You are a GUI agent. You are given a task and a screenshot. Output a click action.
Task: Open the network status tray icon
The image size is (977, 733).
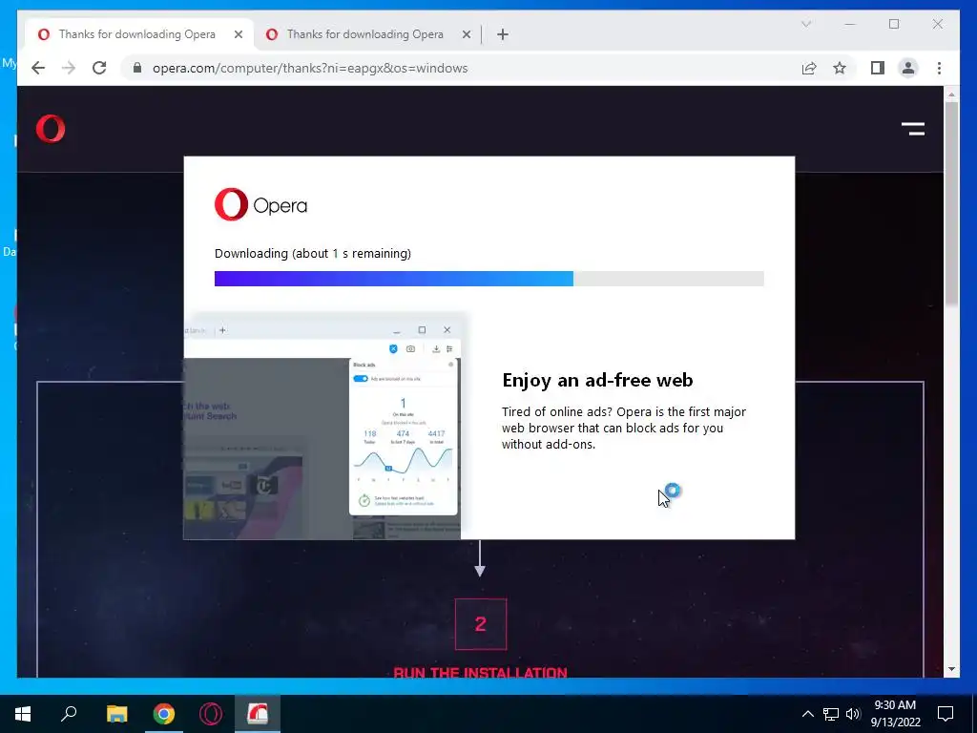(831, 714)
